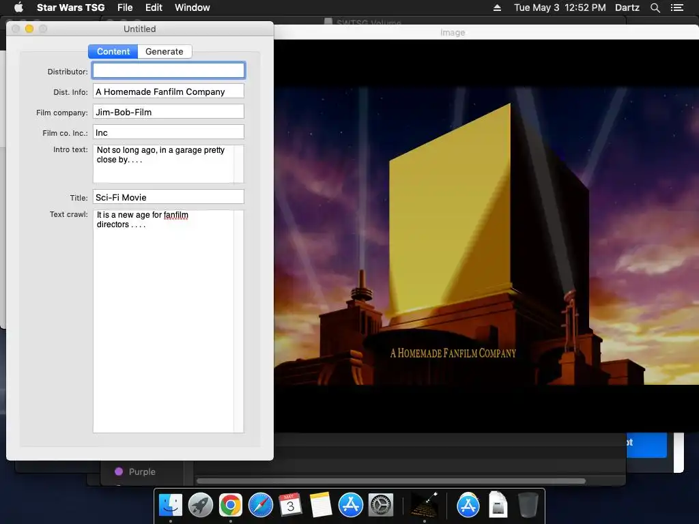
Task: Click the Star Wars TSG crawl icon in Dock
Action: point(424,505)
